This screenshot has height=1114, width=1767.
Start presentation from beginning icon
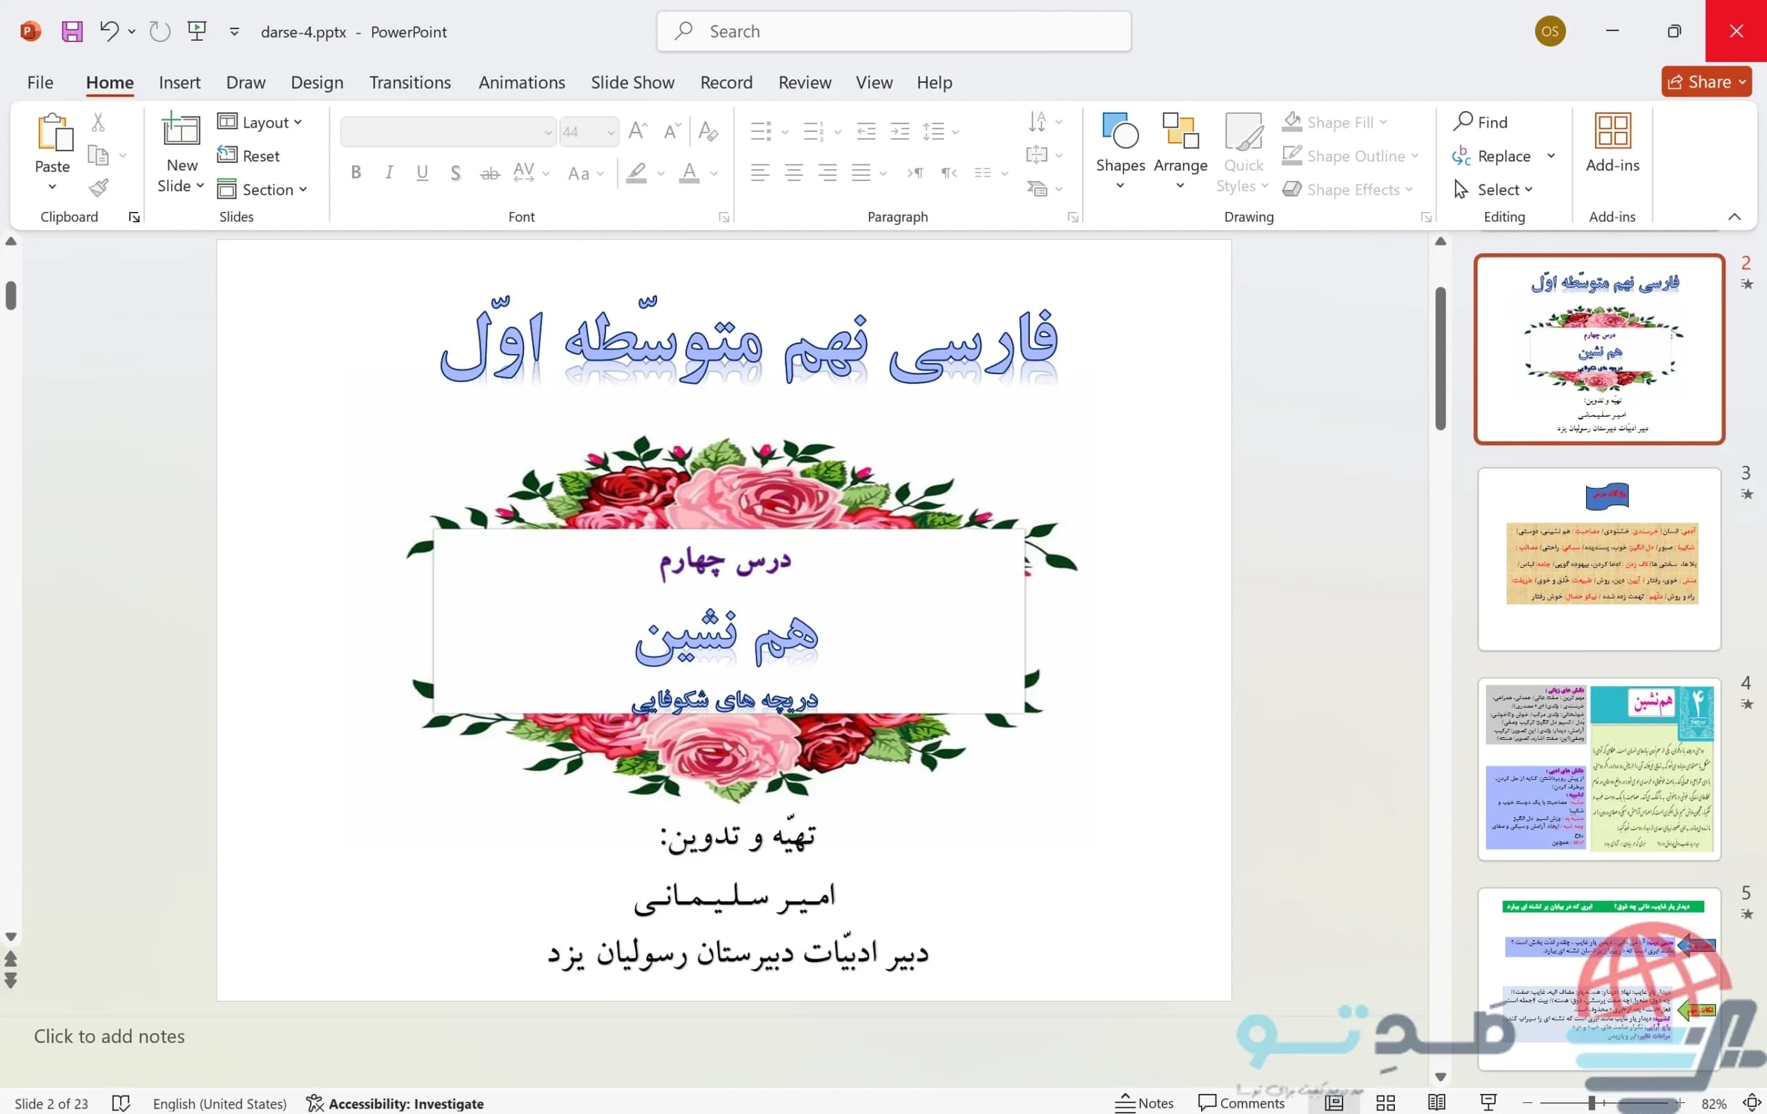tap(197, 31)
